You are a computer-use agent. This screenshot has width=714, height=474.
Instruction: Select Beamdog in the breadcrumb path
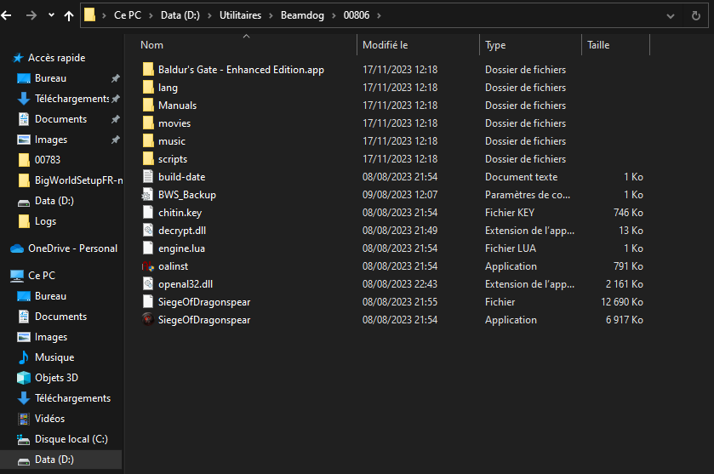302,15
